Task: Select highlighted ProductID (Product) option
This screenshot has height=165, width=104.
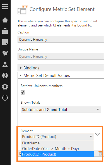Action: (57, 154)
